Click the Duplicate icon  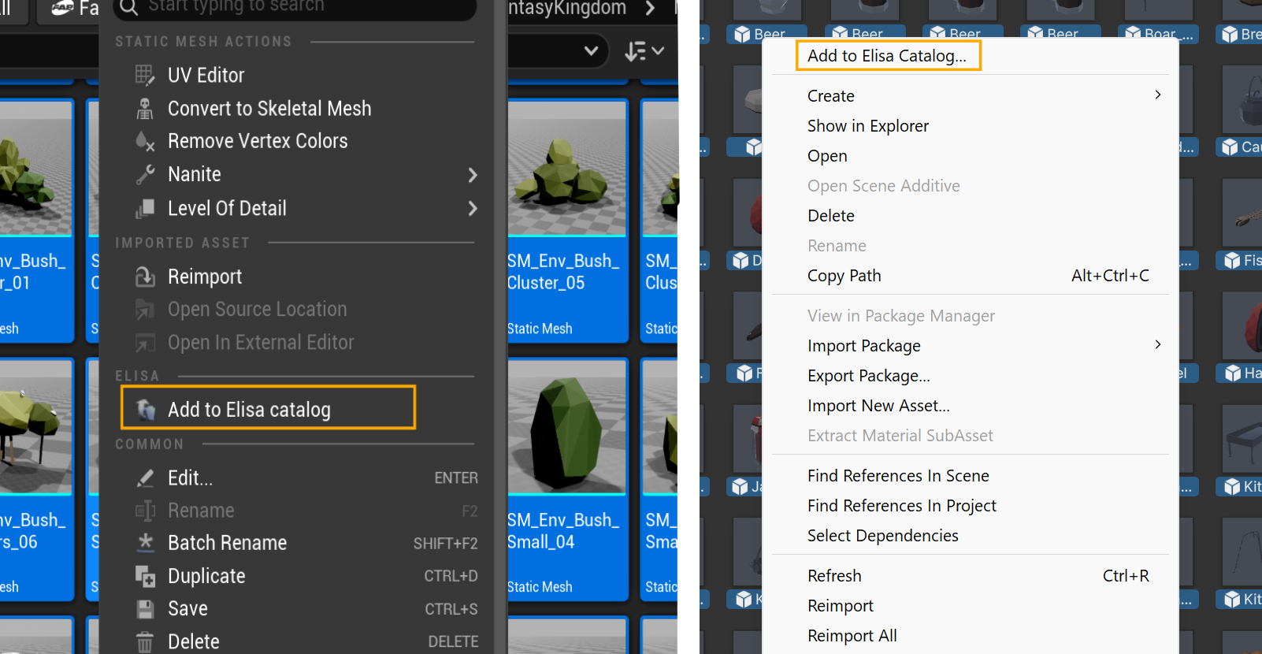pos(145,576)
